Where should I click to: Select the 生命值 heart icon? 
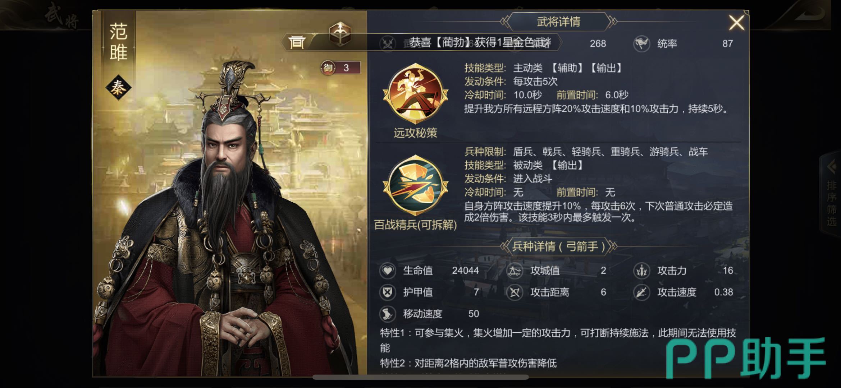tap(388, 271)
